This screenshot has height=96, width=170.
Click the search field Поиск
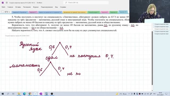tap(86, 3)
